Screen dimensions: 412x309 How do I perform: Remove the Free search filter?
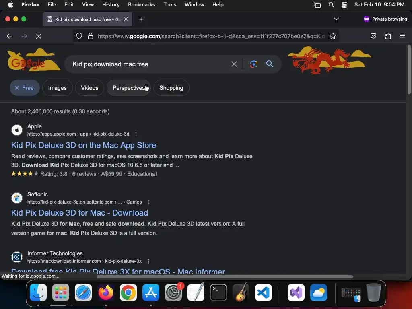click(x=25, y=88)
